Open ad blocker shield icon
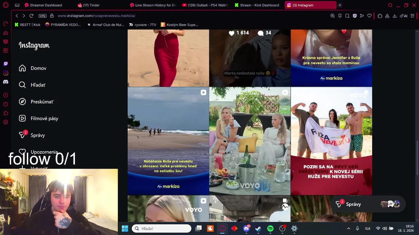The image size is (419, 235). click(355, 16)
